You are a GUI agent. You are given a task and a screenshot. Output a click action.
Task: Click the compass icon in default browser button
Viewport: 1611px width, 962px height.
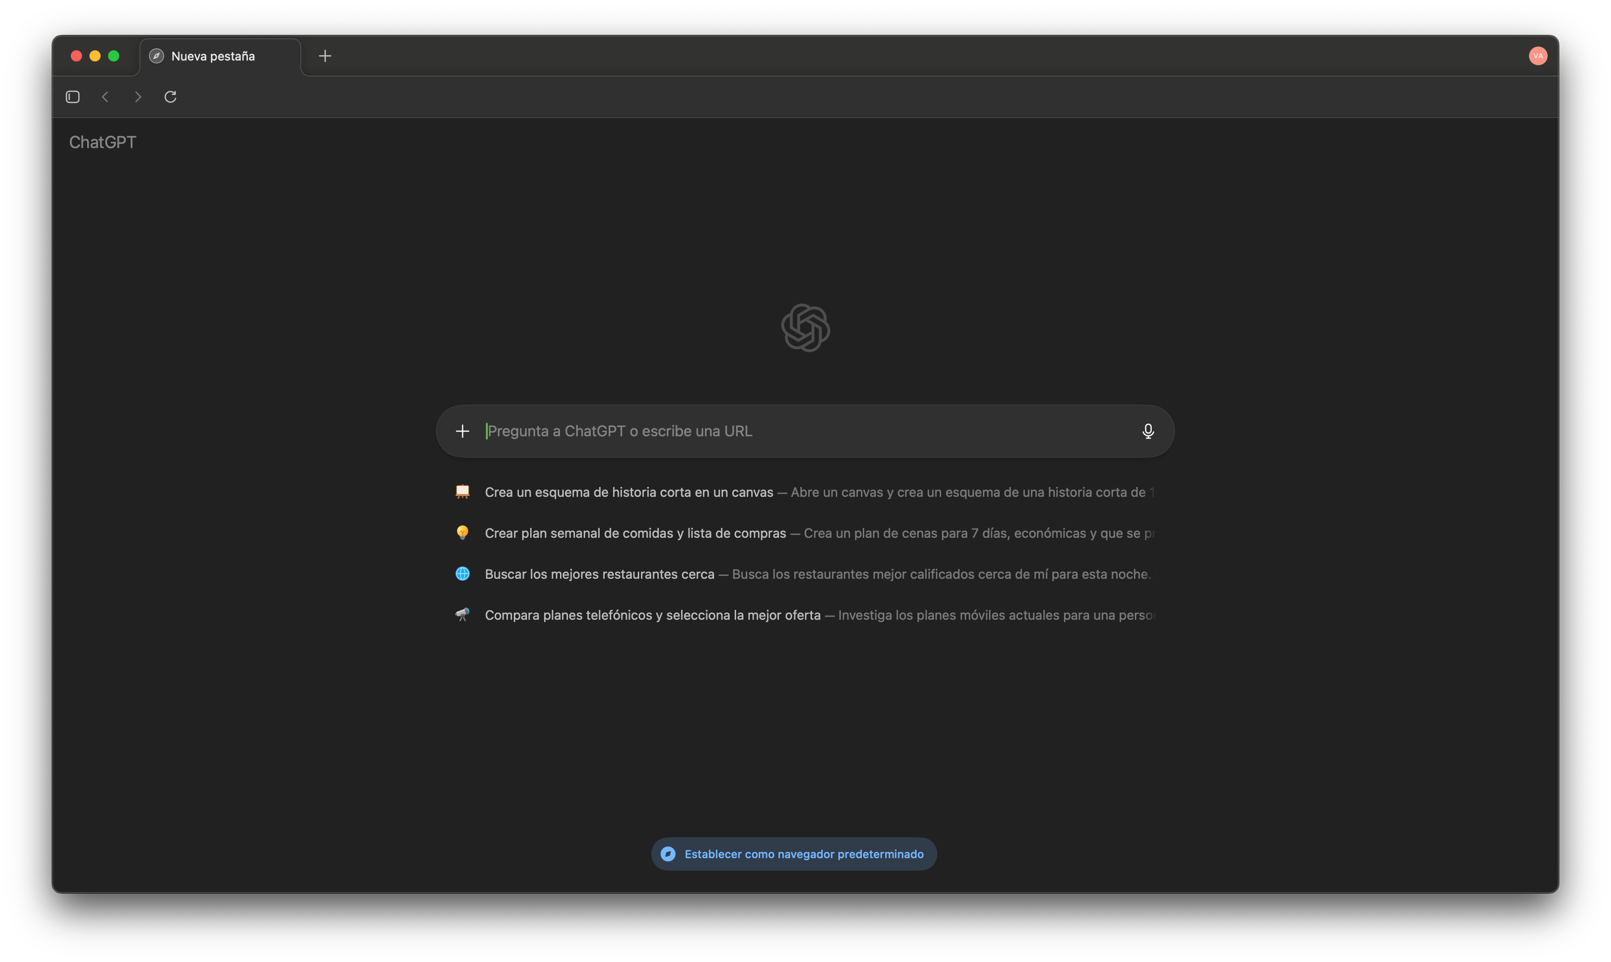pos(668,854)
